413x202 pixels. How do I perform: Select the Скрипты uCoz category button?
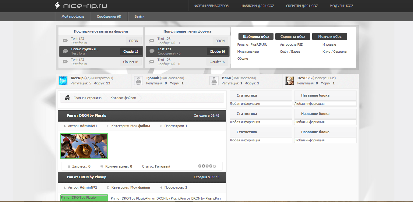(x=293, y=37)
